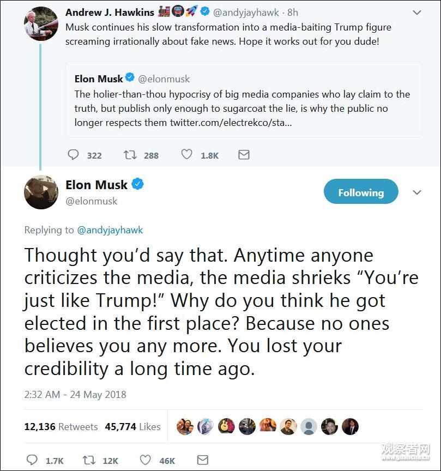
Task: Like Andrew Hawkins' tweet with heart
Action: pos(187,155)
